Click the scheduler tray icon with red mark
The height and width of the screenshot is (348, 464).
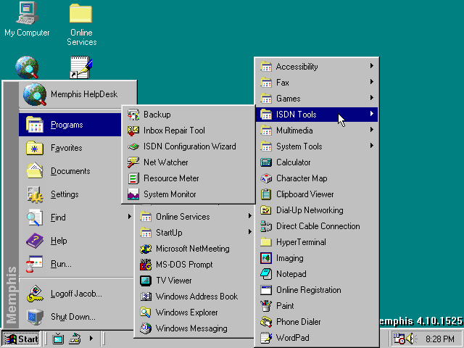tap(399, 339)
